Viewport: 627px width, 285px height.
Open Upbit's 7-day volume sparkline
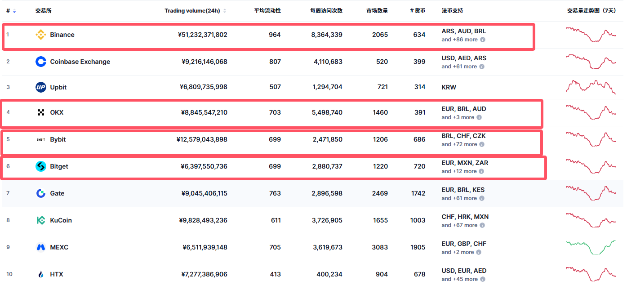pos(591,87)
